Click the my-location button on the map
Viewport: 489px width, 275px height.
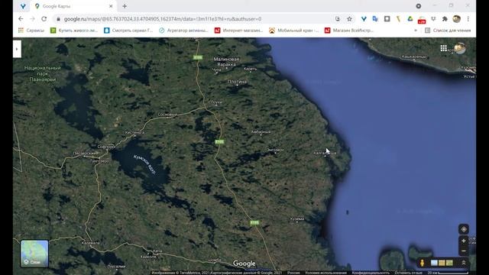(x=464, y=229)
